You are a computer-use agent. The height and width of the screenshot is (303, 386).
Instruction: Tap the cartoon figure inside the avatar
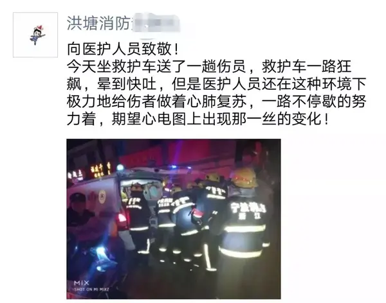tap(37, 35)
